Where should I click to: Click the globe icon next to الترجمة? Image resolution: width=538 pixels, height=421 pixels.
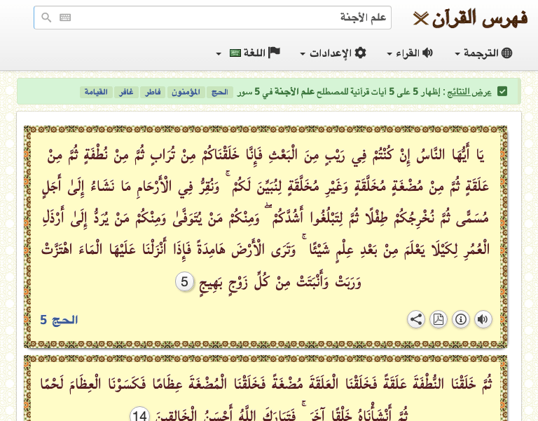506,53
